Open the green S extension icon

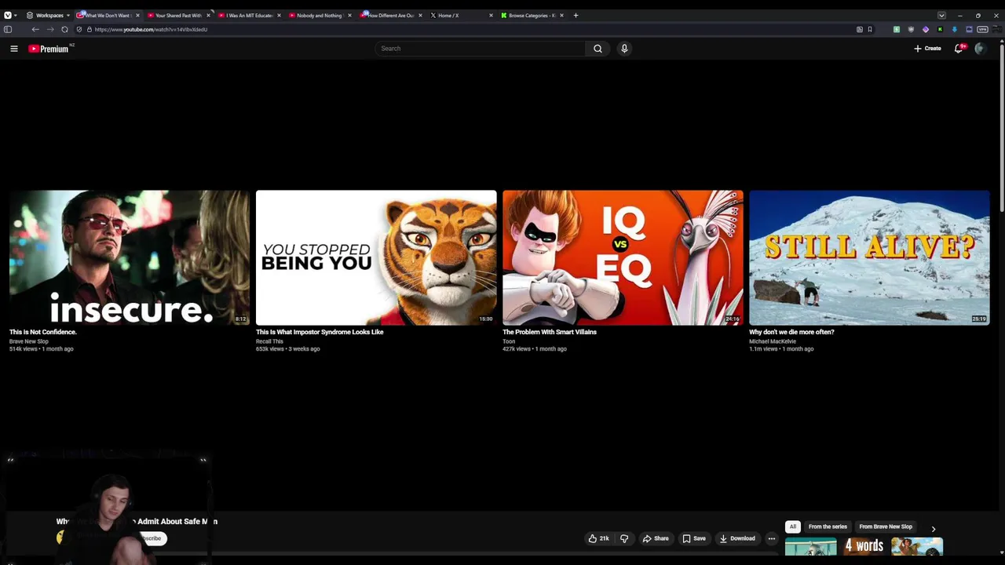click(x=897, y=29)
